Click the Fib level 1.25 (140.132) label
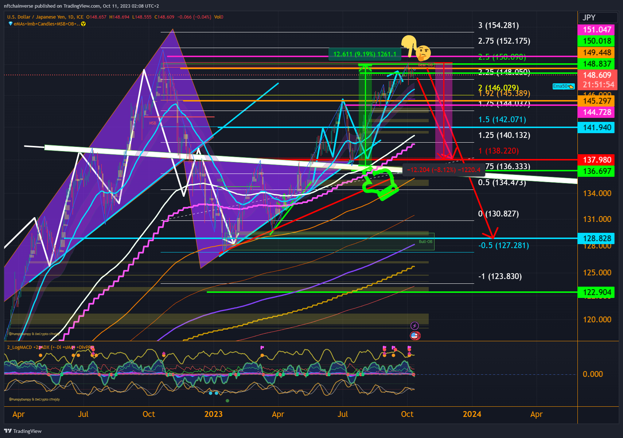This screenshot has width=623, height=438. (504, 135)
